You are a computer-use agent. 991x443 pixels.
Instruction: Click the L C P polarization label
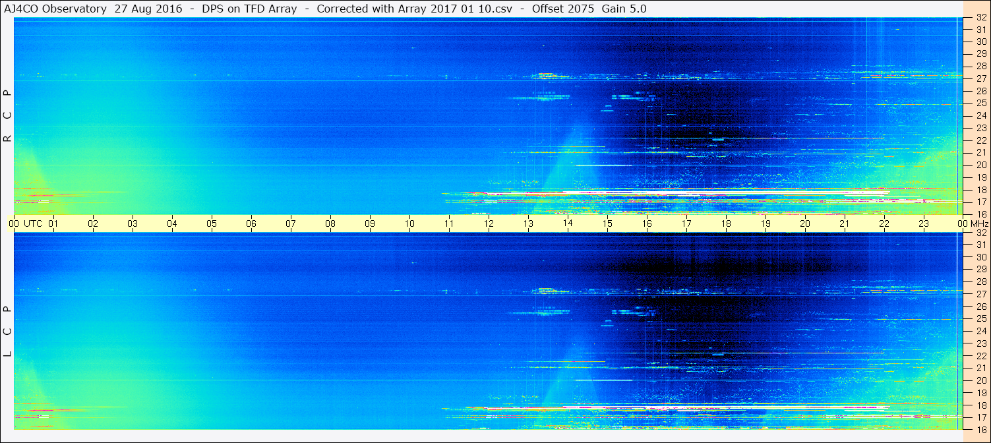(x=8, y=331)
